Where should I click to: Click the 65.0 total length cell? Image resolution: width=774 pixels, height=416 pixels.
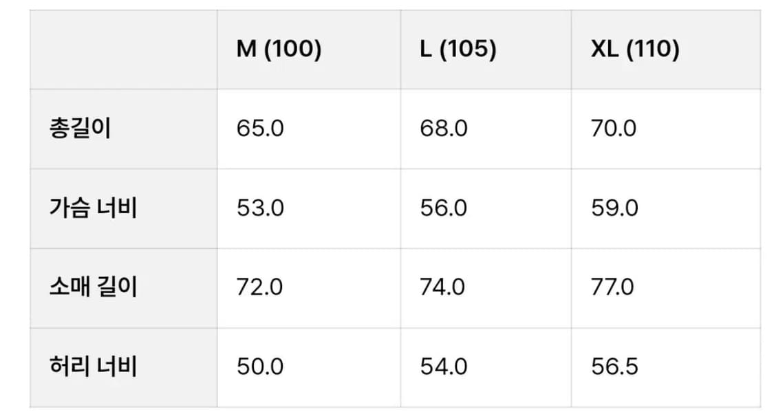(260, 129)
